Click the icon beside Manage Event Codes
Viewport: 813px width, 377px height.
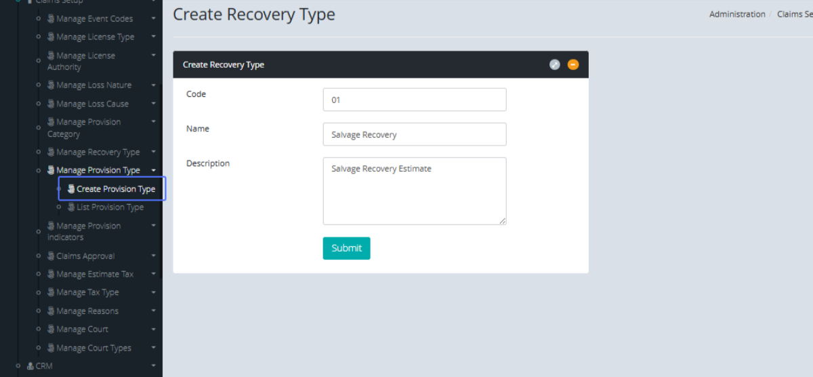pyautogui.click(x=51, y=19)
